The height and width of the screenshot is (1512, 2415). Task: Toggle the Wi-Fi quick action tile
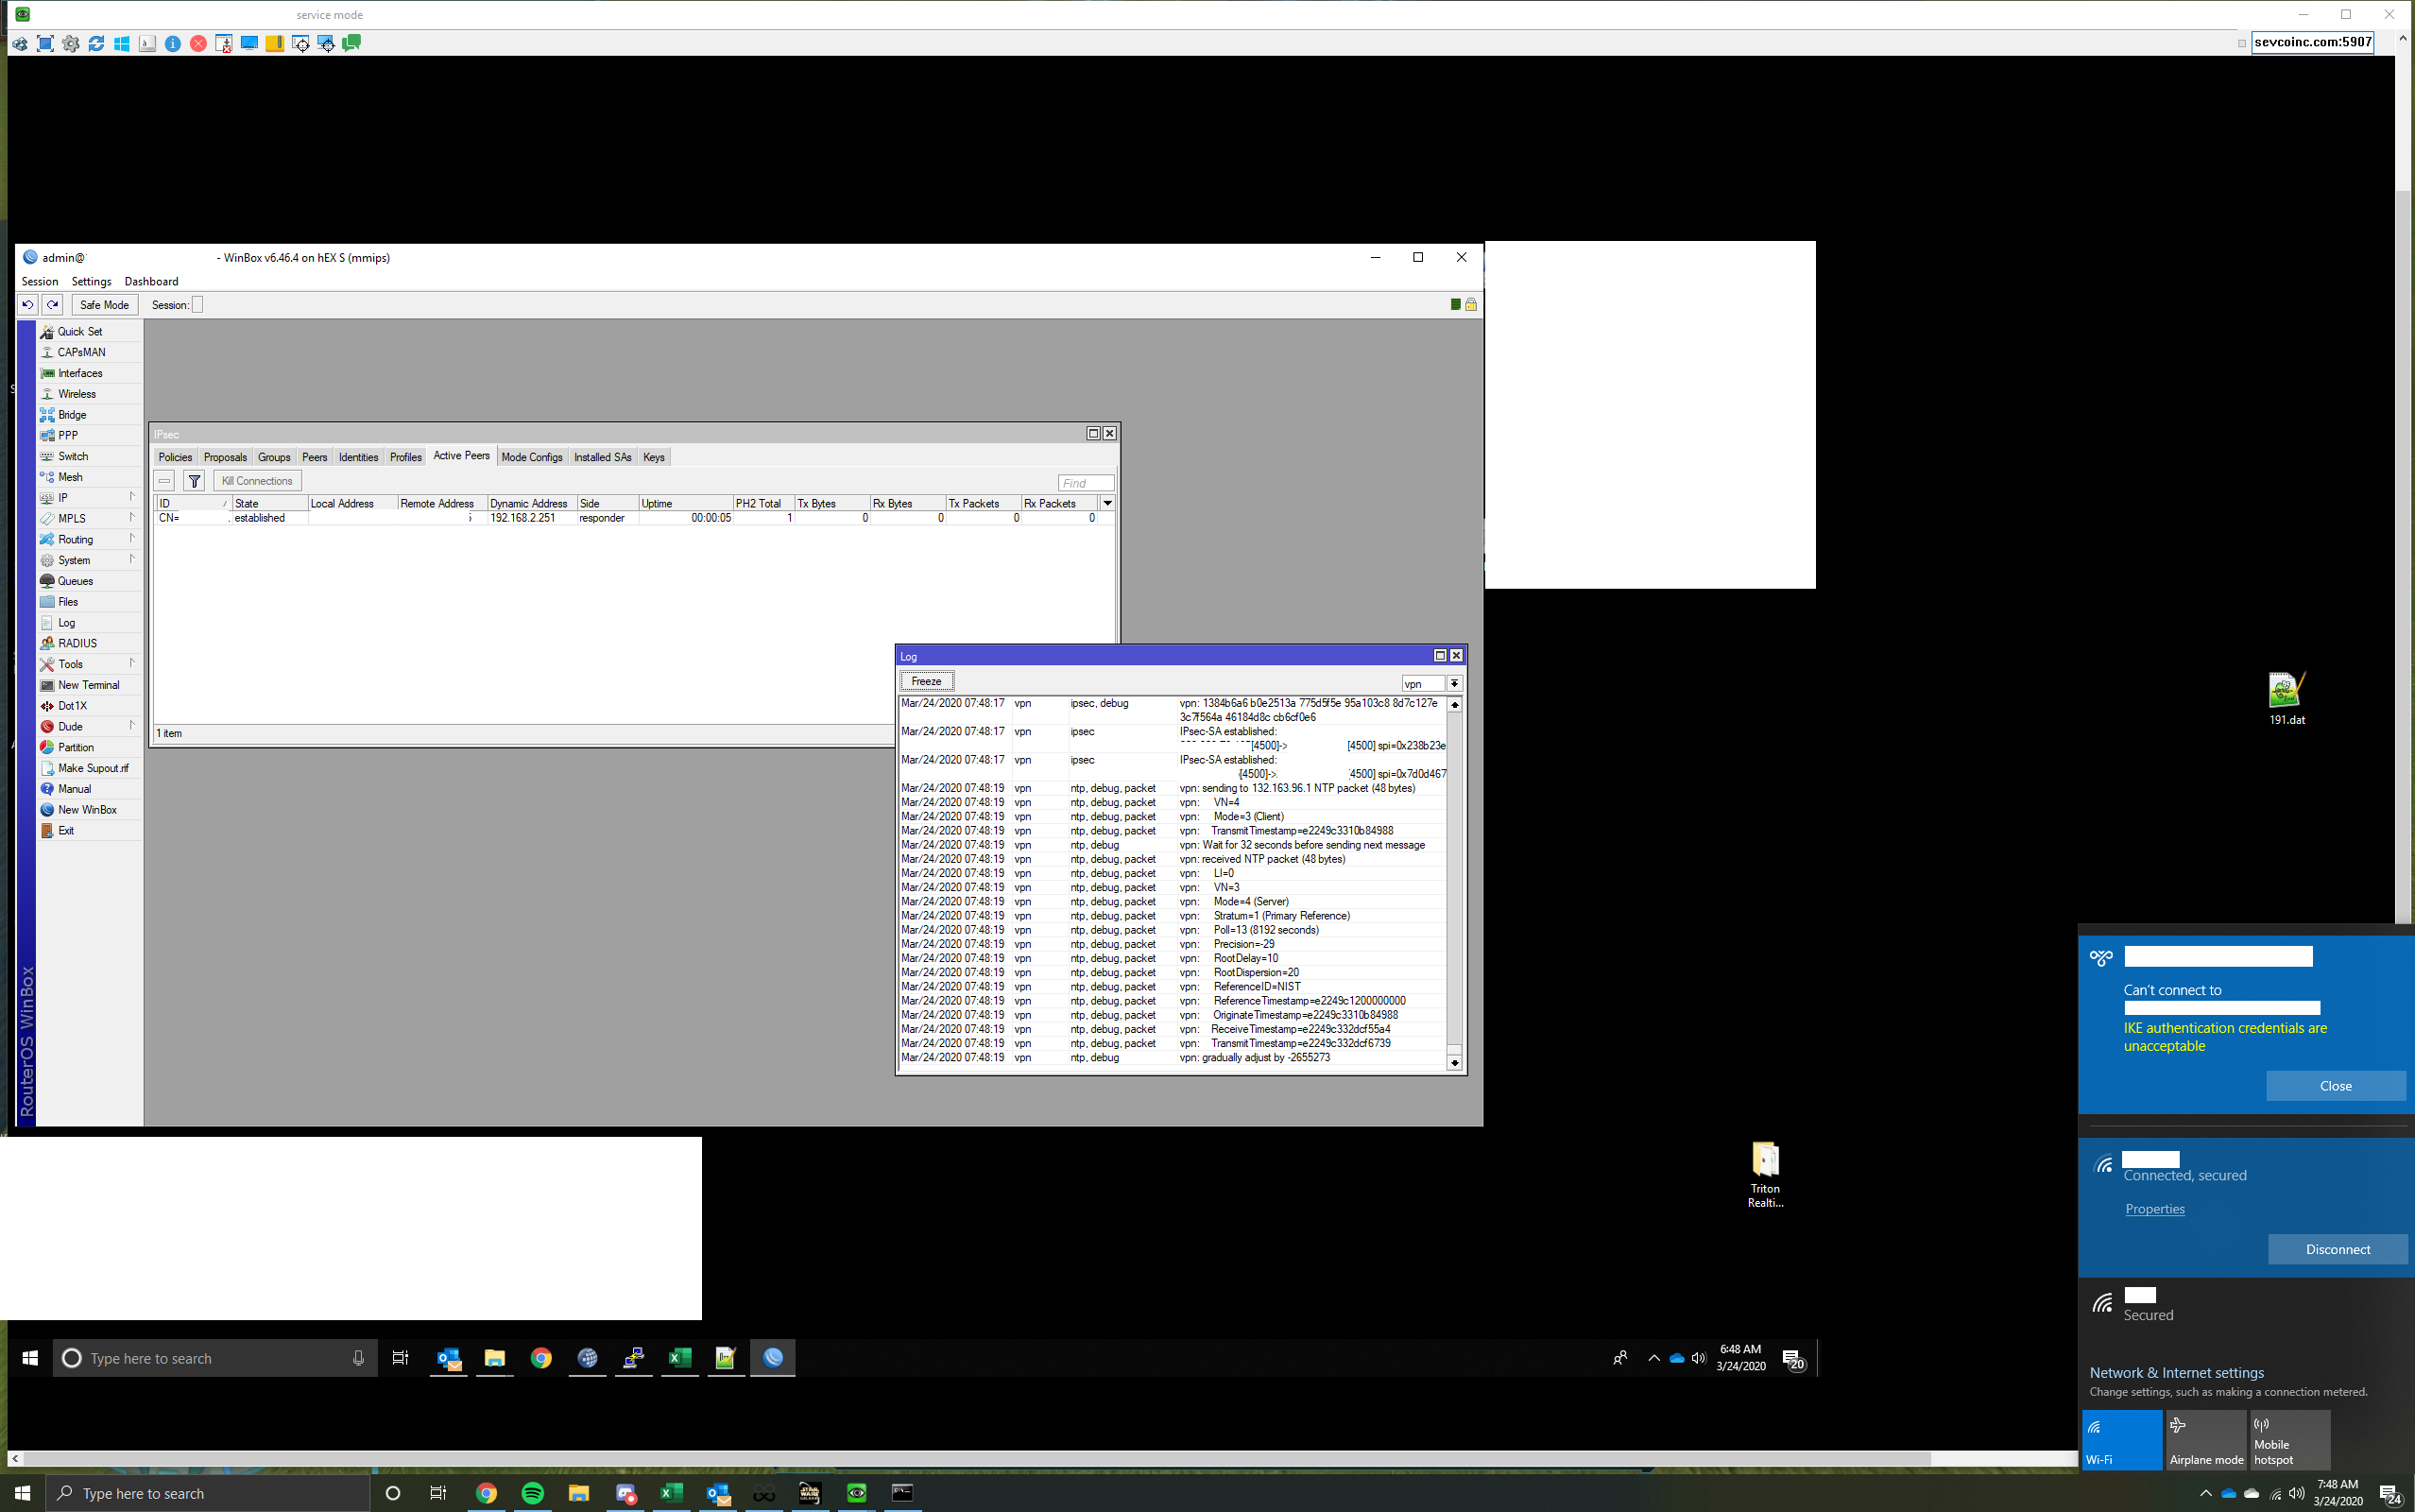(x=2121, y=1440)
